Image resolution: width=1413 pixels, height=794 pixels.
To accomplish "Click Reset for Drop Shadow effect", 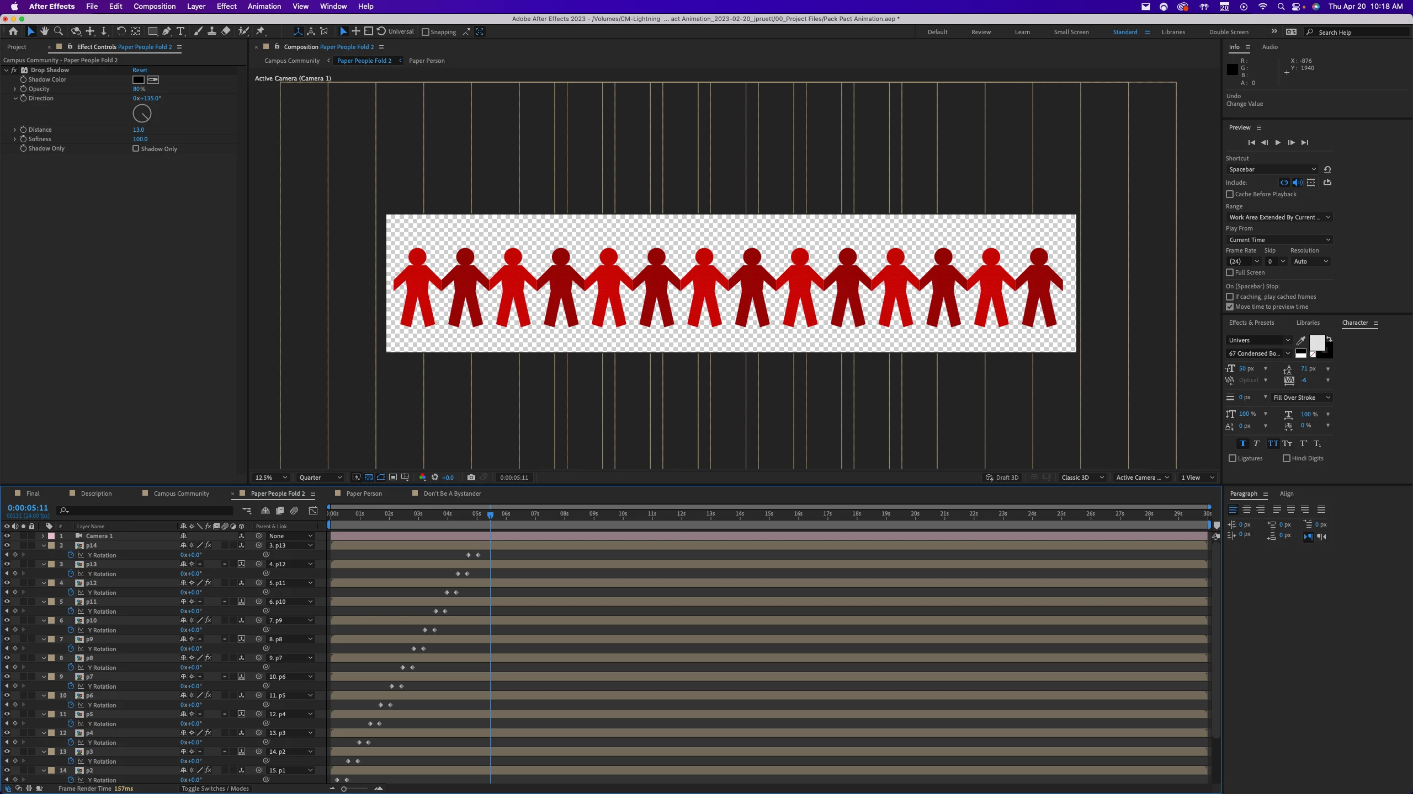I will tap(140, 70).
